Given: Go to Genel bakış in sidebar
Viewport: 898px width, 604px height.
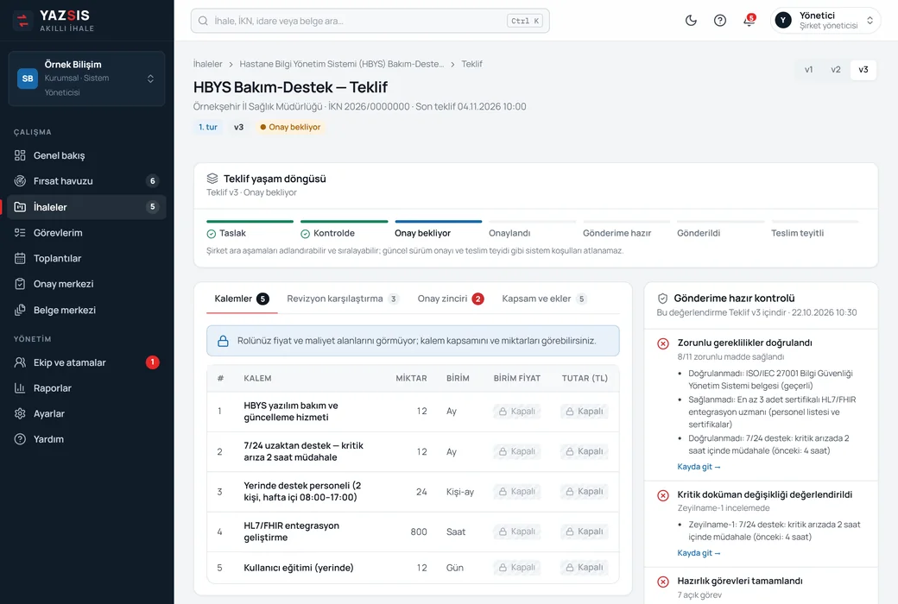Looking at the screenshot, I should pyautogui.click(x=86, y=155).
